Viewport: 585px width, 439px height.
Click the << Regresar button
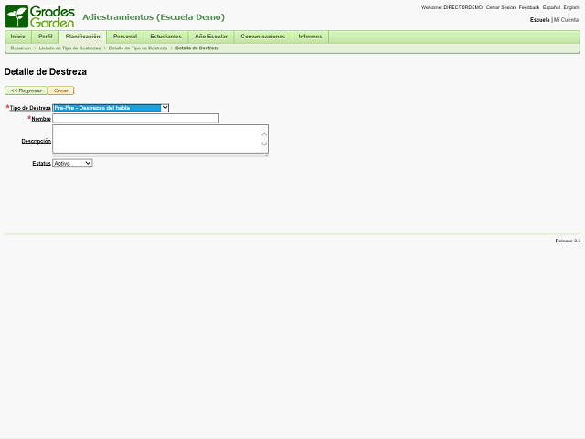pos(27,91)
